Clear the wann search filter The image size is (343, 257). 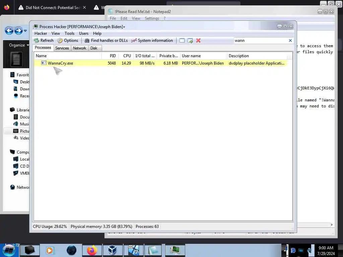(290, 40)
